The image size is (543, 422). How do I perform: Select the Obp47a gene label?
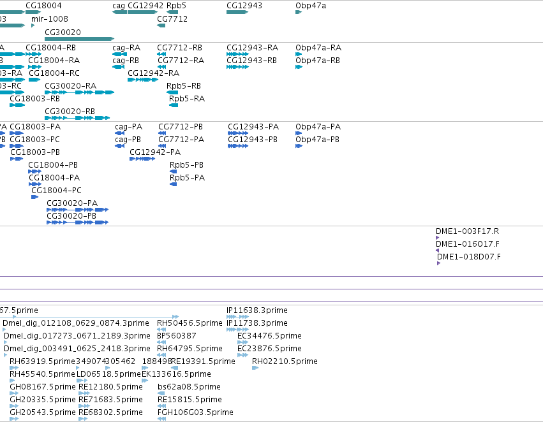[311, 6]
